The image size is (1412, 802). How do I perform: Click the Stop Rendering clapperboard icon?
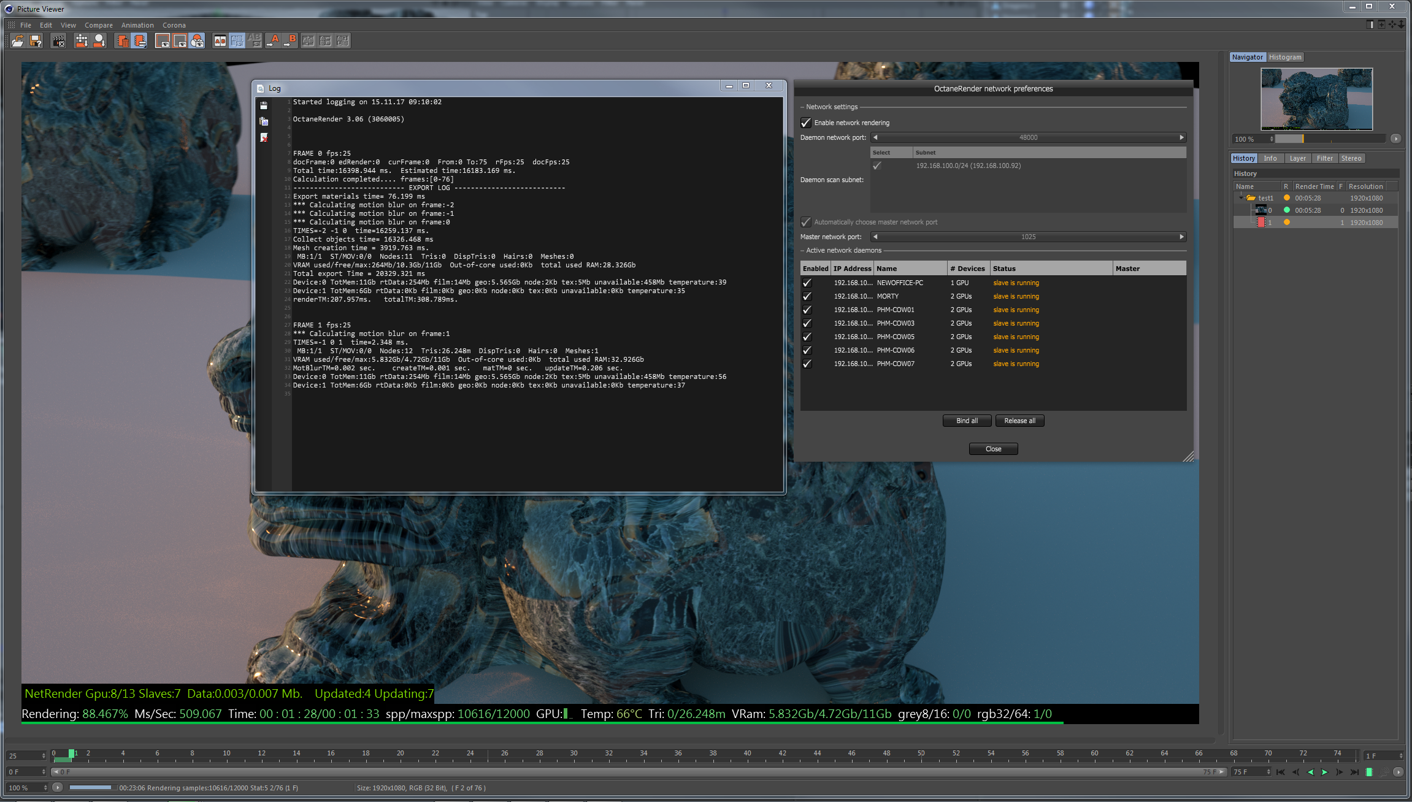[58, 41]
